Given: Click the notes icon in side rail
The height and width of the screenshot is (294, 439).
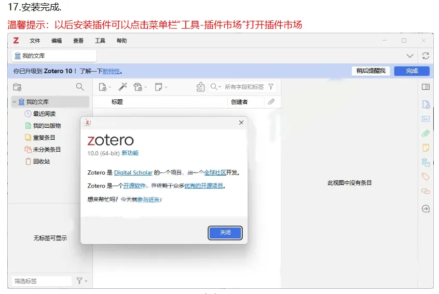Looking at the screenshot, I should tap(426, 148).
